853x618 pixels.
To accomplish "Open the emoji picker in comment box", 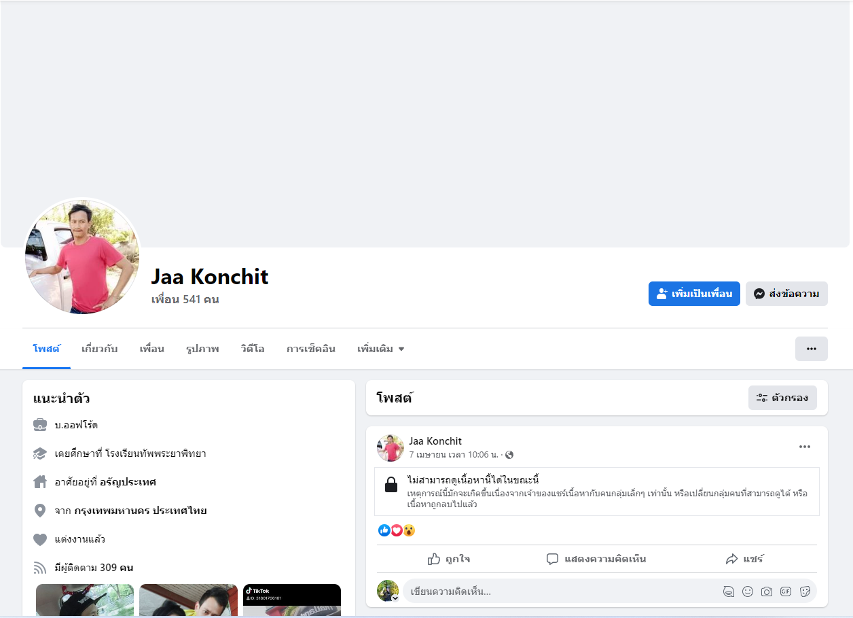I will coord(748,591).
